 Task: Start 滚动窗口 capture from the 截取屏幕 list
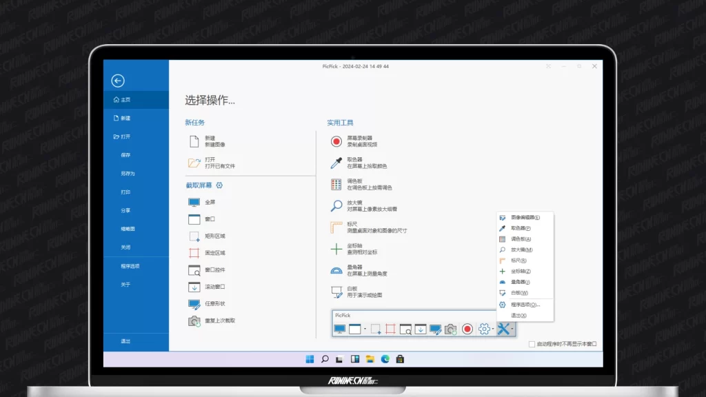pyautogui.click(x=194, y=287)
